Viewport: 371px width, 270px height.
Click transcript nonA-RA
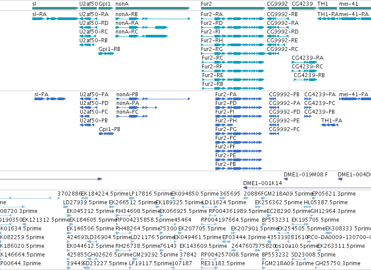[142, 27]
